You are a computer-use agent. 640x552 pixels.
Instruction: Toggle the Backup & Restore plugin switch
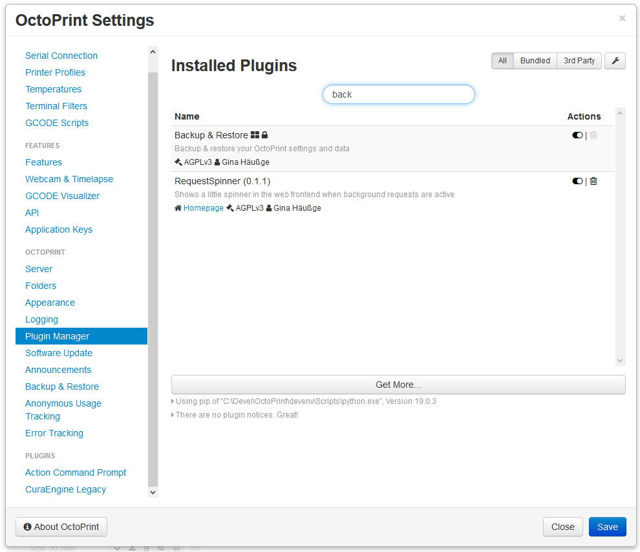577,135
